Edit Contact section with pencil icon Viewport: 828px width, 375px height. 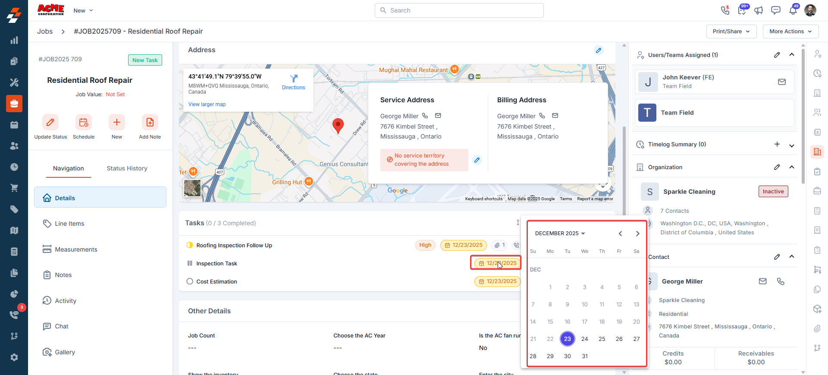point(777,257)
